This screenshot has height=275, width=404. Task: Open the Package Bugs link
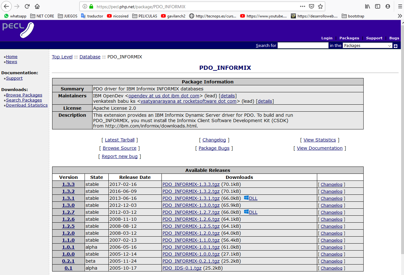214,148
